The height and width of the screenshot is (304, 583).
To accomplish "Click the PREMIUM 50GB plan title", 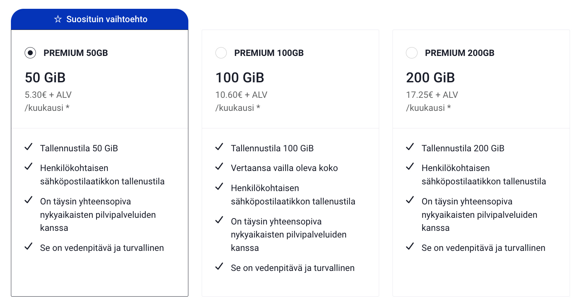I will [x=76, y=53].
